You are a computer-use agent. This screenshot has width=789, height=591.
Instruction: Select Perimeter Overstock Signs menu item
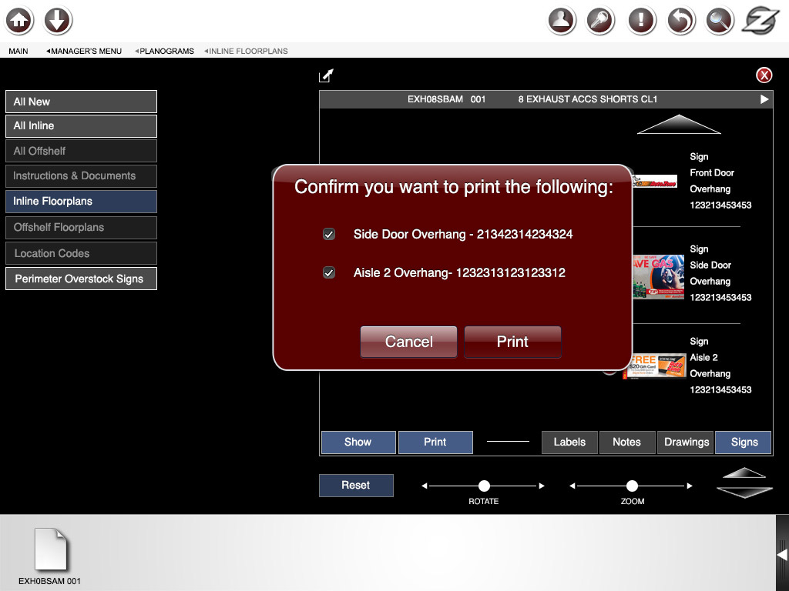click(81, 279)
